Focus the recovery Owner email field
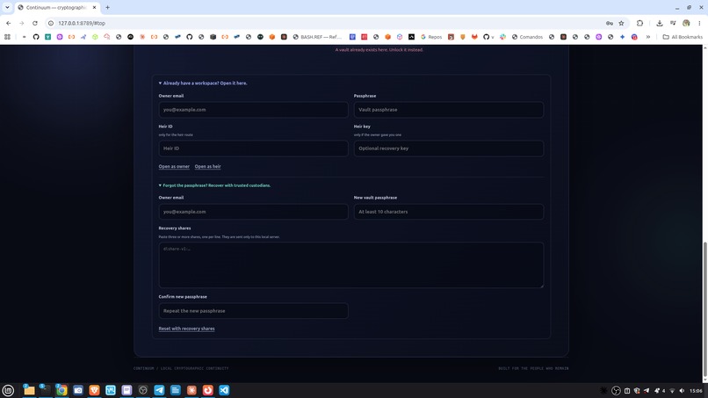This screenshot has height=398, width=708. (253, 212)
